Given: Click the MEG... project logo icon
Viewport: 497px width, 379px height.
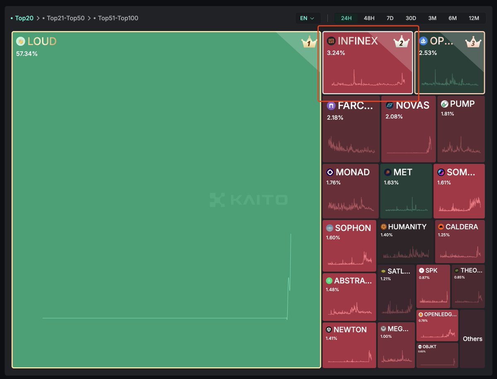Looking at the screenshot, I should point(384,329).
